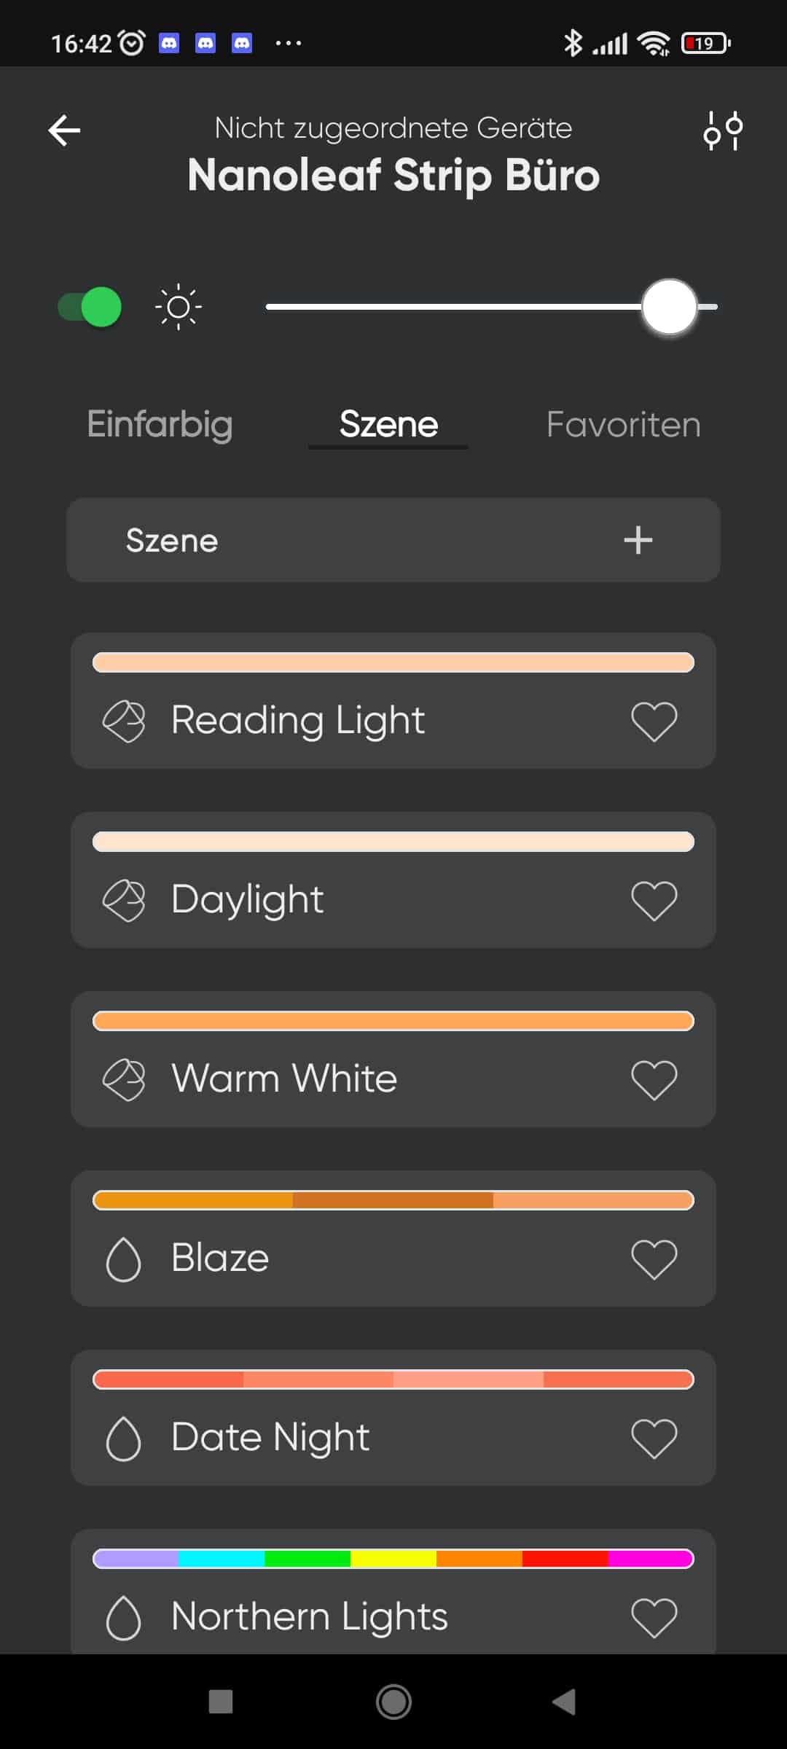787x1749 pixels.
Task: Activate the Daylight scene
Action: pos(393,900)
